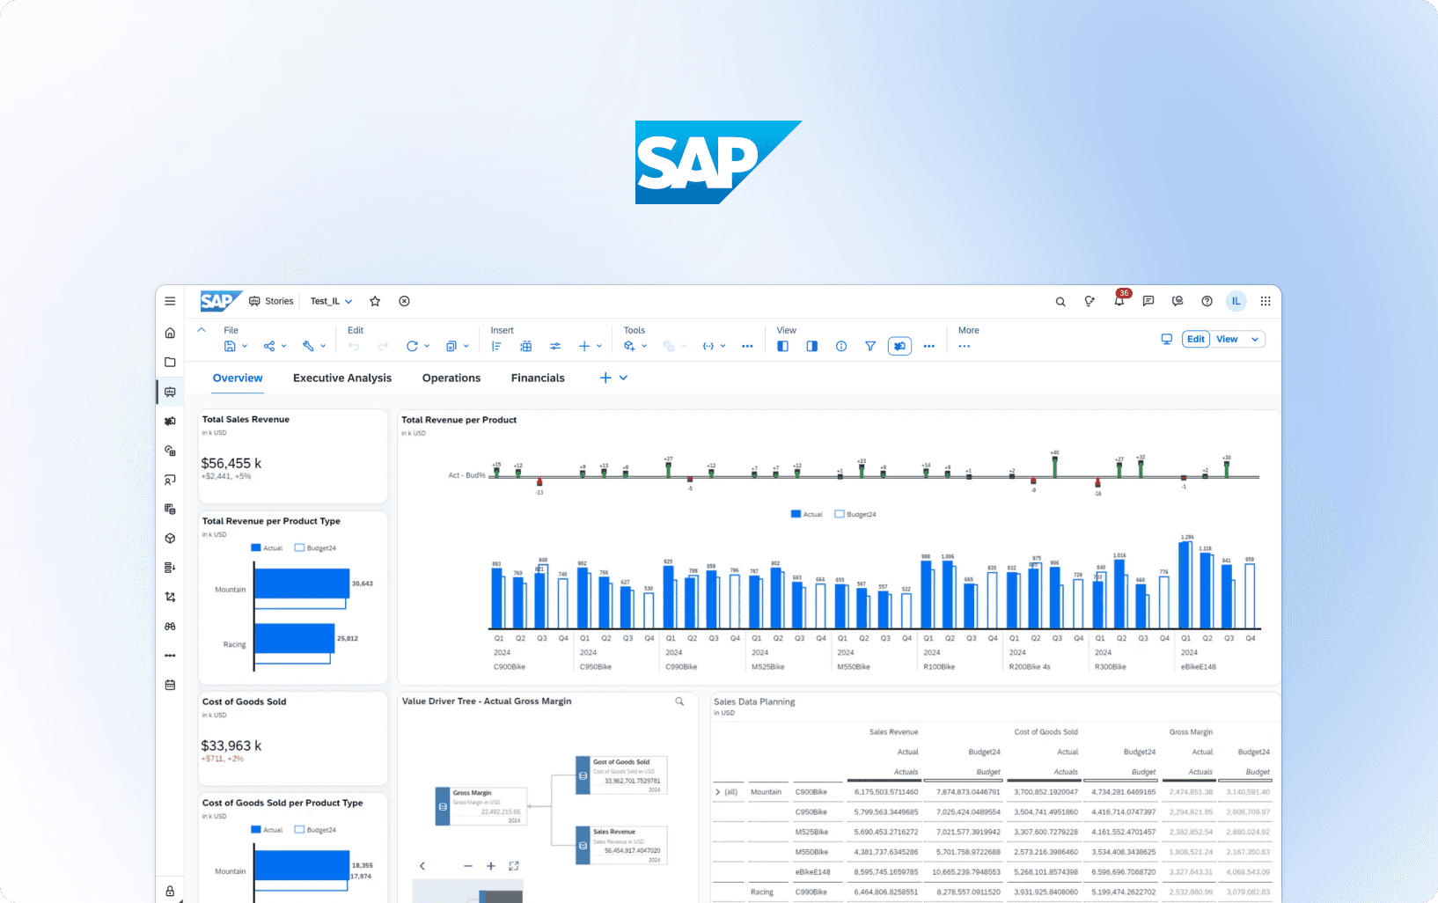Click the device preview monitor button
Image resolution: width=1438 pixels, height=903 pixels.
1166,339
